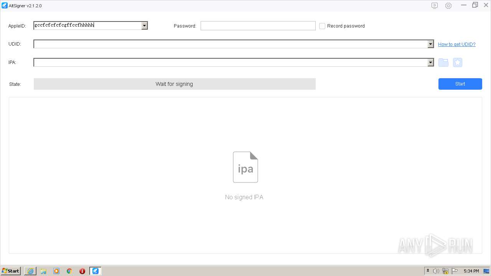
Task: Launch Internet Explorer from taskbar
Action: point(30,271)
